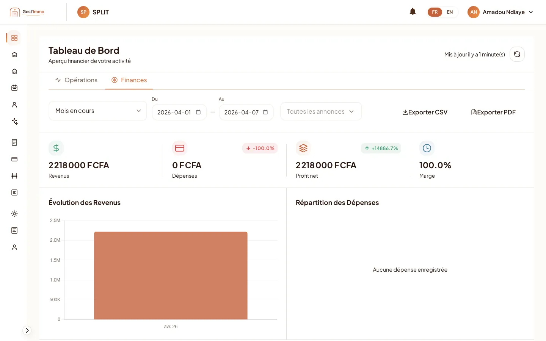Click the Mis à jour il y a 1 minute(s) text
Image resolution: width=546 pixels, height=341 pixels.
(475, 55)
